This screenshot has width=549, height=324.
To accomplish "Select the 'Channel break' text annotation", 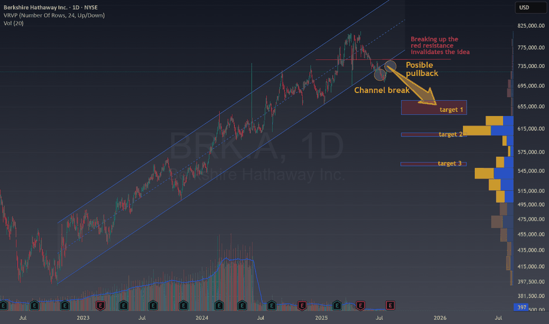I will (x=382, y=90).
